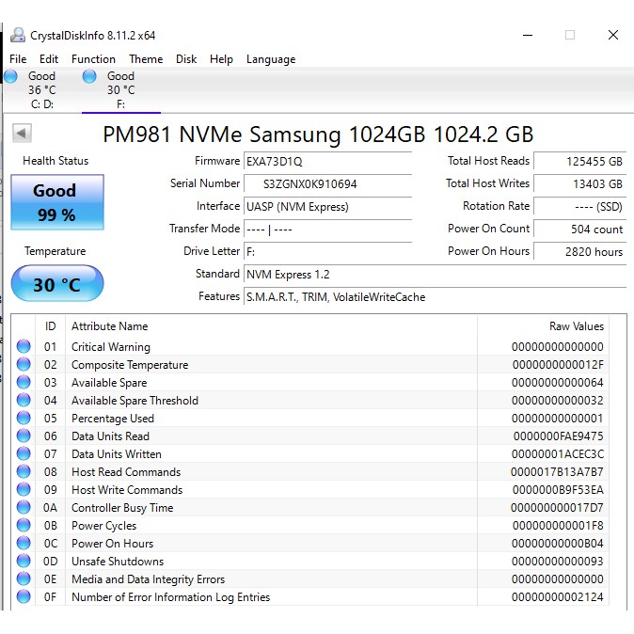The width and height of the screenshot is (634, 634).
Task: Click the CrystalDiskInfo app icon in title bar
Action: tap(18, 35)
